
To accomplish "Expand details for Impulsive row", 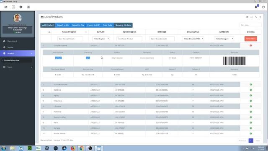I will pyautogui.click(x=251, y=101).
